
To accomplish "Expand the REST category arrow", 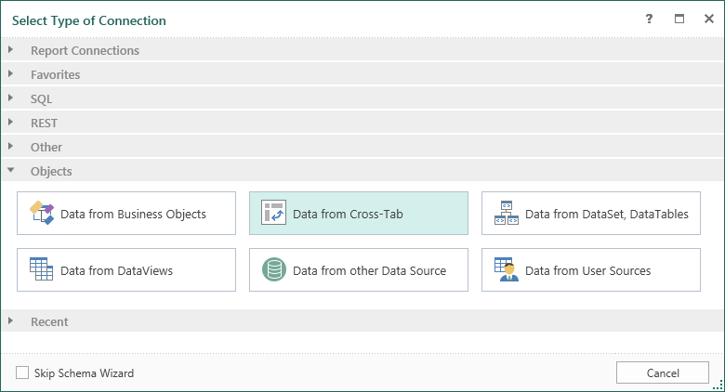I will 11,123.
